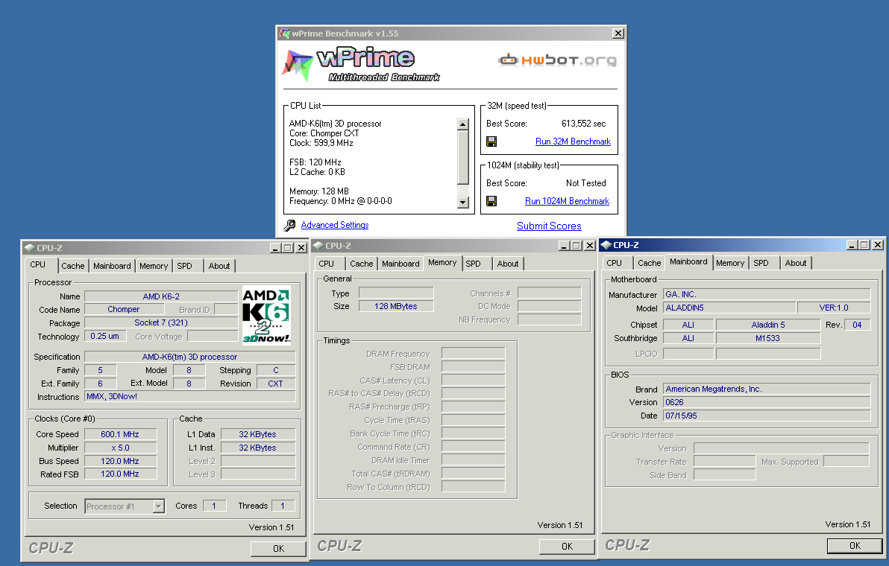Viewport: 889px width, 566px height.
Task: Click the wPrime title bar icon
Action: (285, 34)
